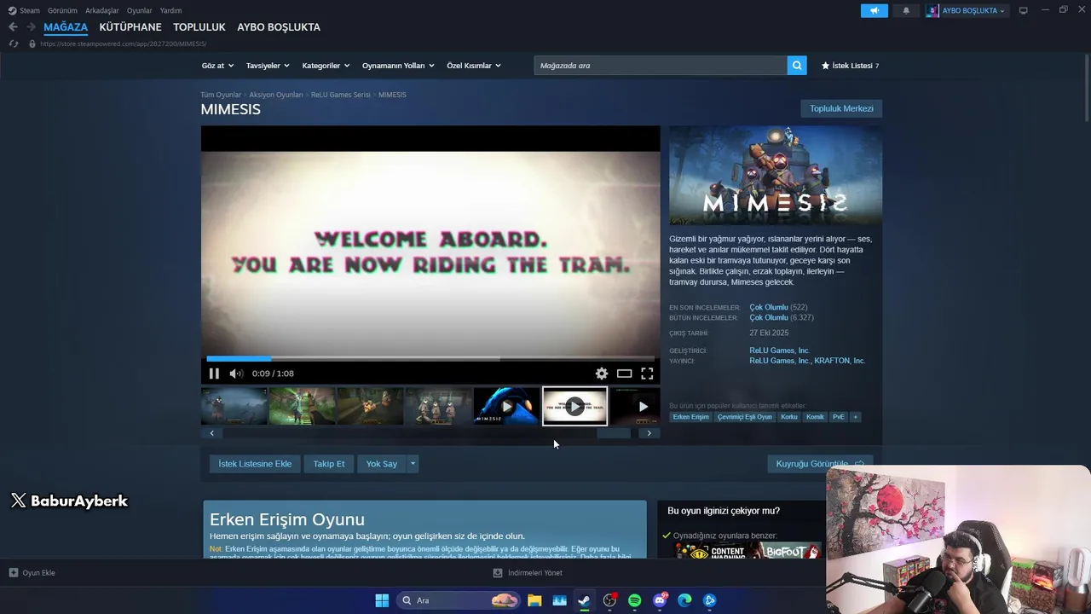1091x614 pixels.
Task: Open the AYBO BOŞLUKTA profile tab
Action: pyautogui.click(x=279, y=27)
